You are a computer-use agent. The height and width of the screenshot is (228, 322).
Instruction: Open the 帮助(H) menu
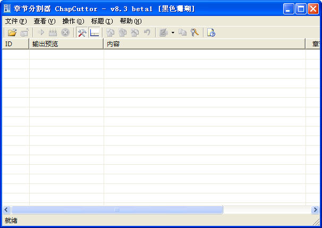coord(131,21)
